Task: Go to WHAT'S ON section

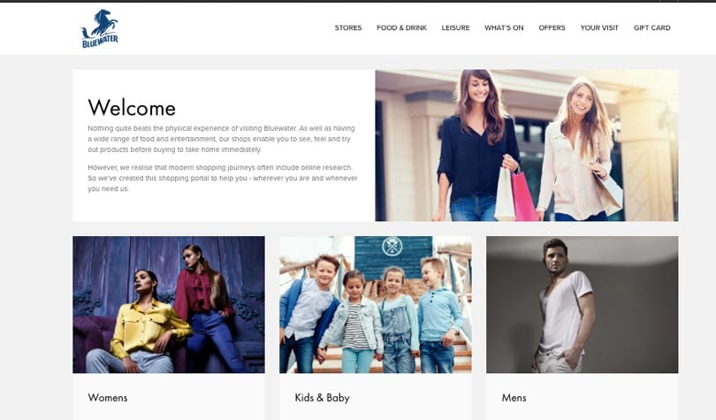Action: (504, 27)
